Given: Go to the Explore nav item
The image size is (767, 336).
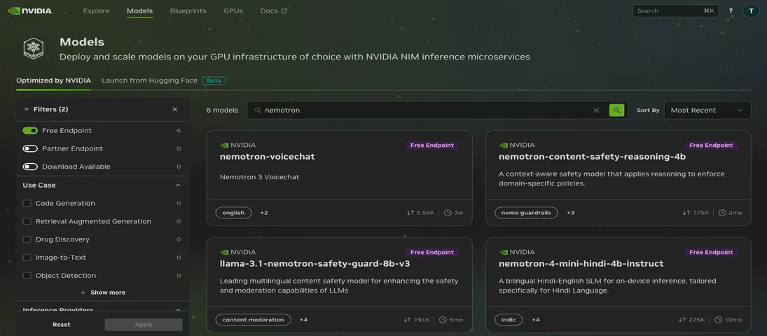Looking at the screenshot, I should (97, 10).
